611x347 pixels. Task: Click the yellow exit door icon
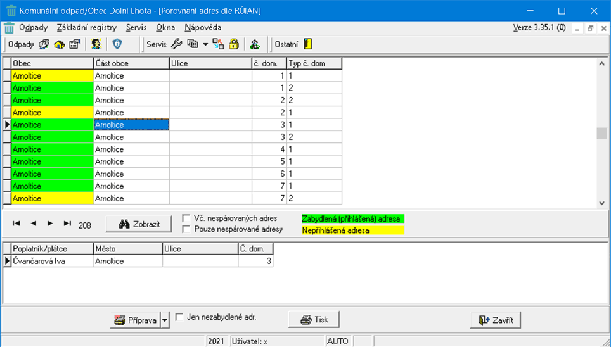tap(307, 44)
